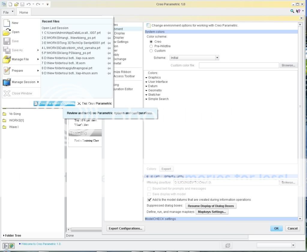Click Mapkeys Settings button
The image size is (307, 252).
(x=212, y=212)
